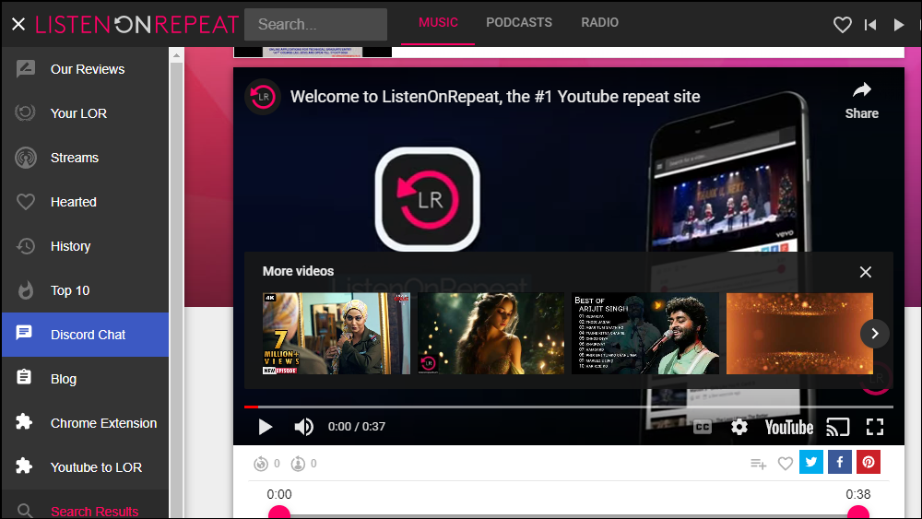This screenshot has height=519, width=922.
Task: Open Best of Arijit Singh thumbnail
Action: coord(645,334)
